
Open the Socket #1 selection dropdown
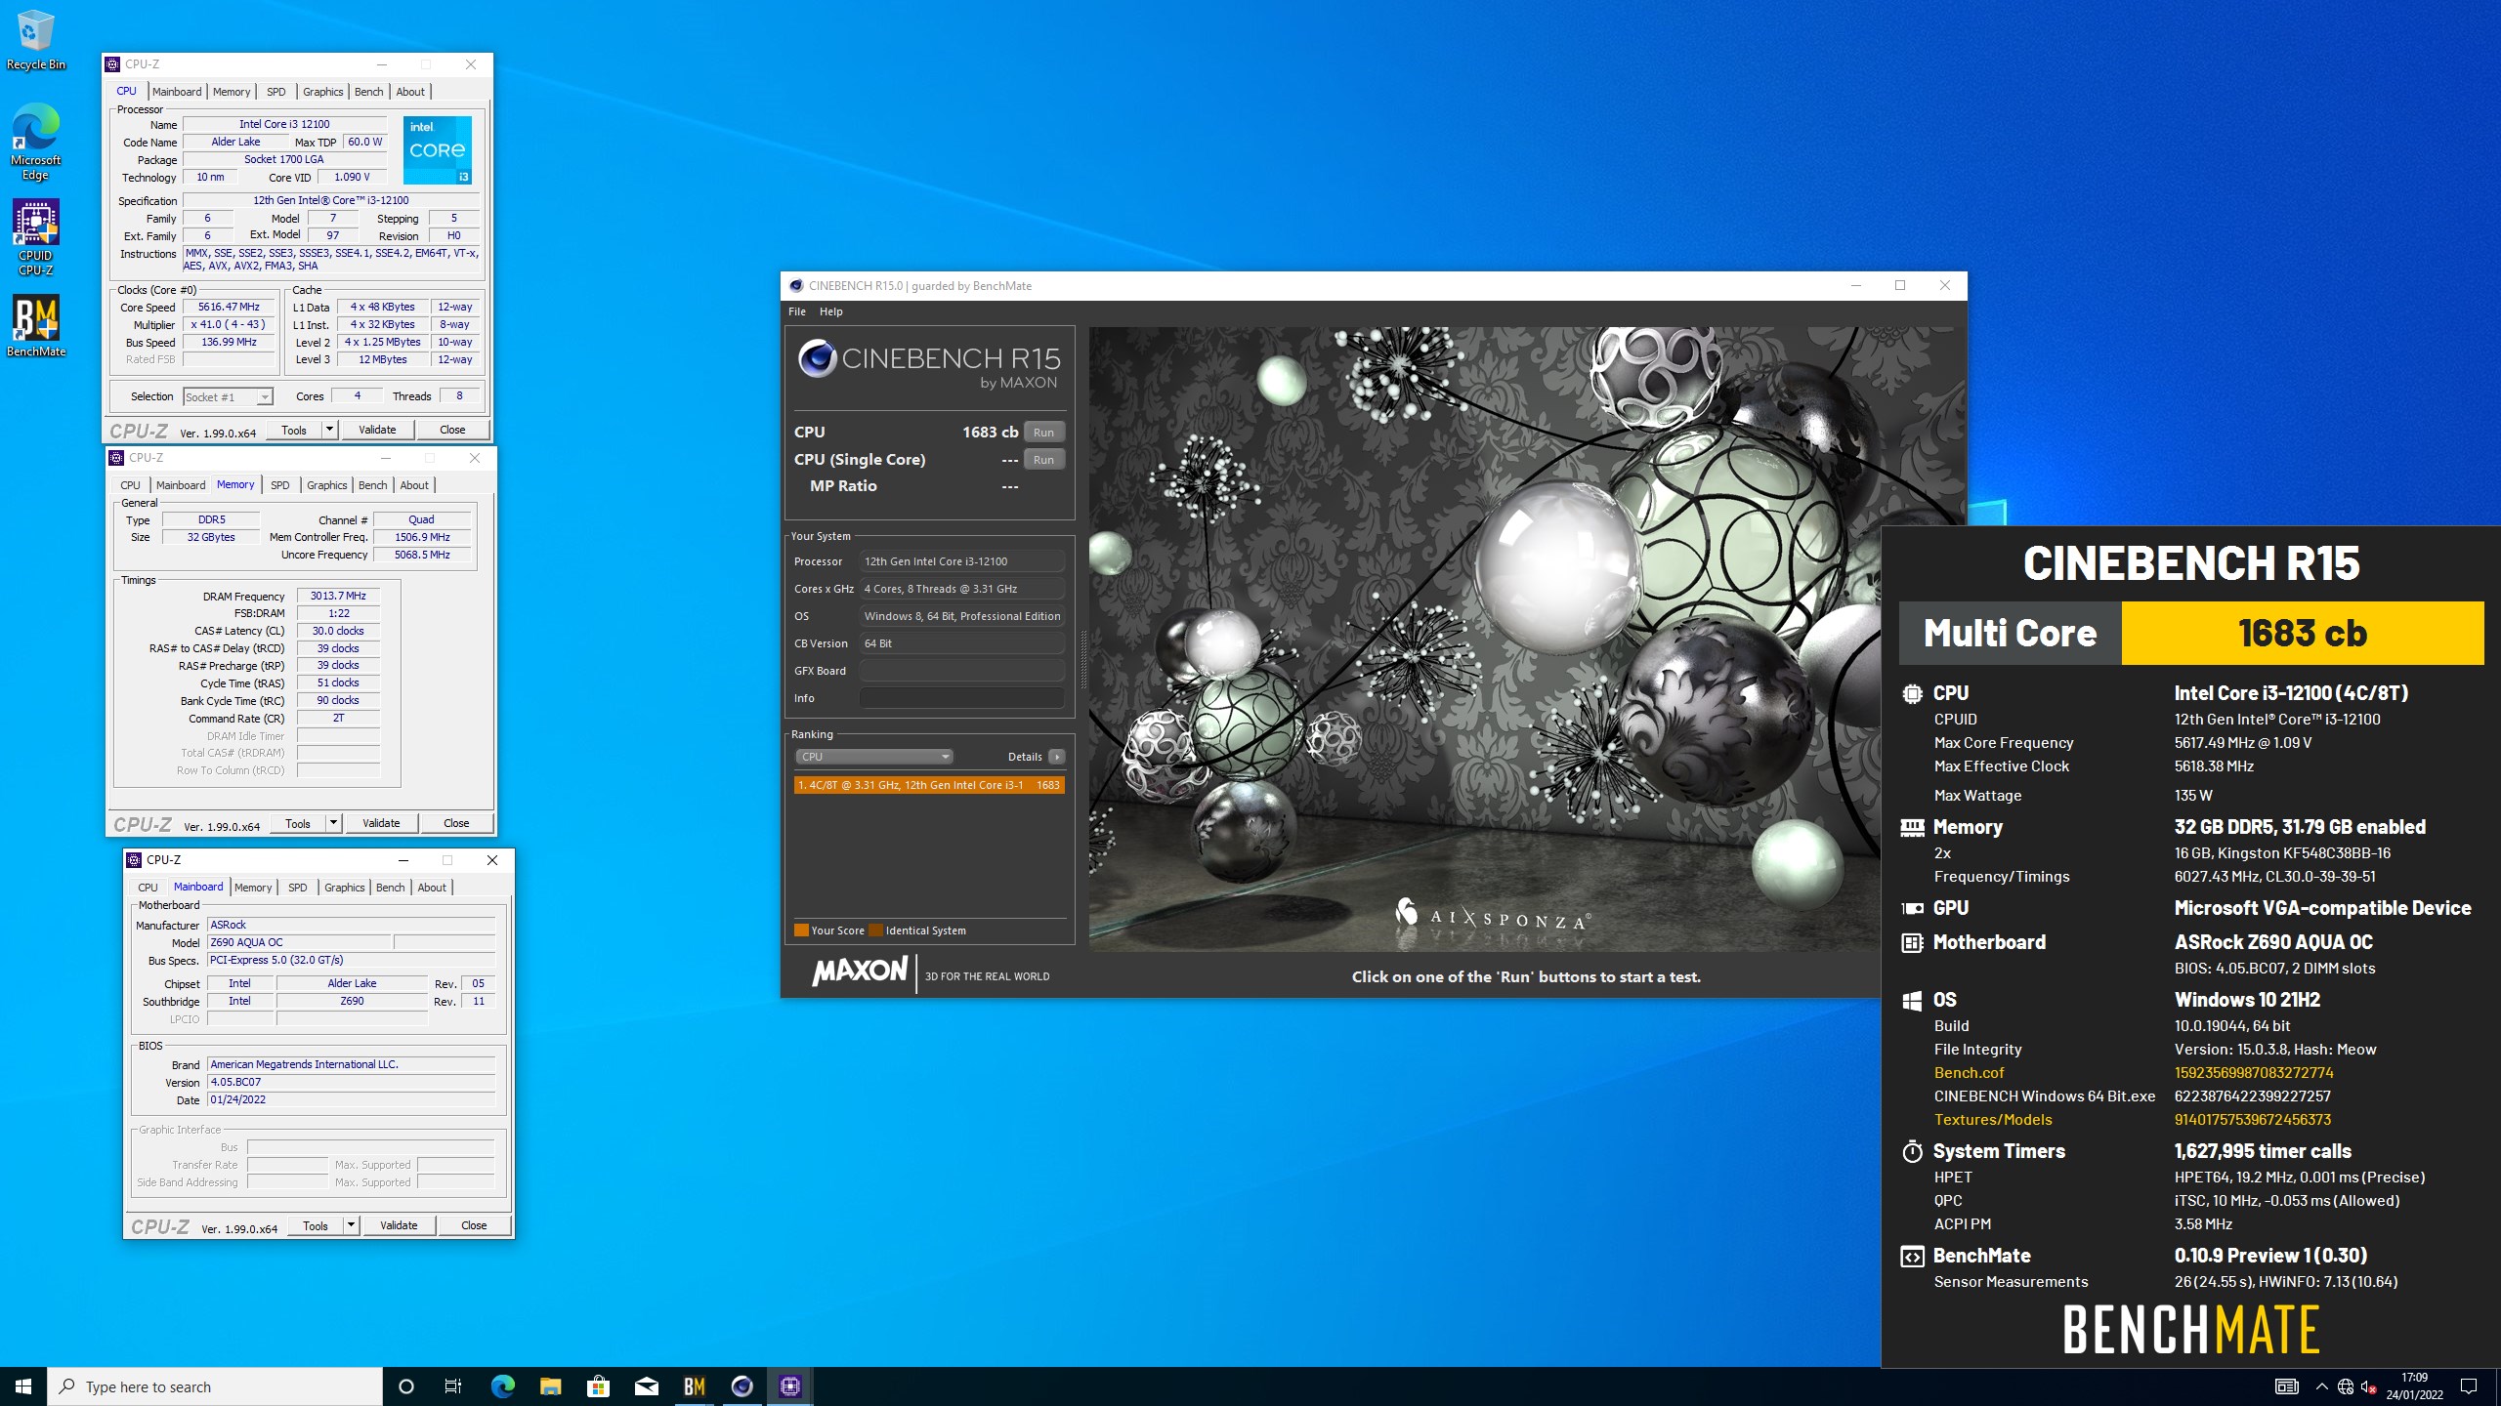[228, 396]
